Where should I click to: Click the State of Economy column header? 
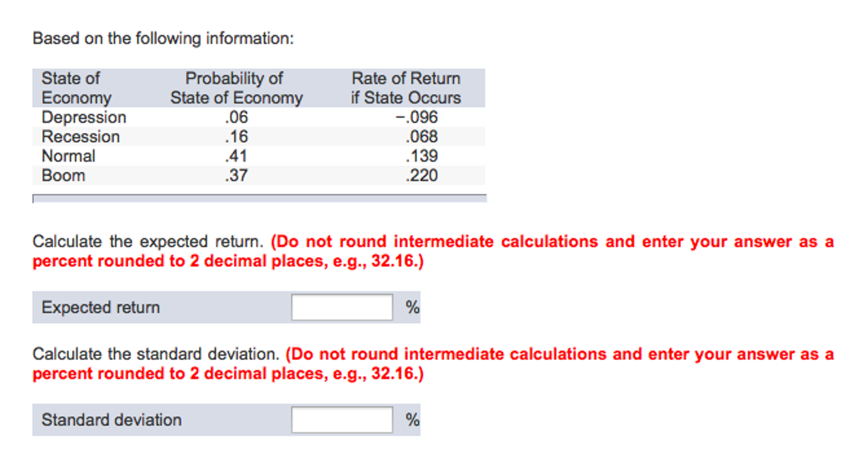76,88
